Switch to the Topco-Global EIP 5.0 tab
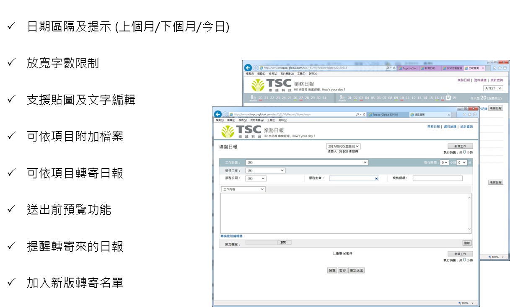The height and width of the screenshot is (307, 510). click(386, 114)
